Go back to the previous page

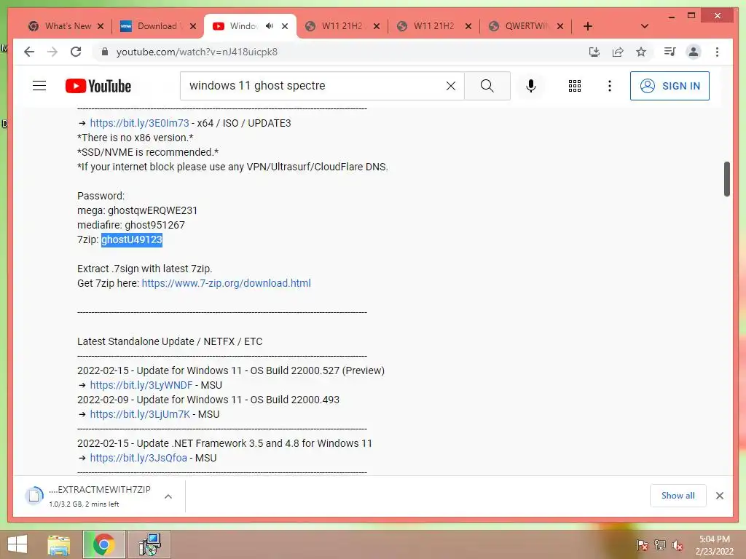29,52
